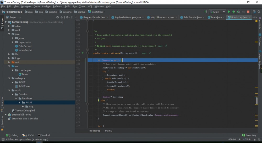Open Maven Projects side panel
This screenshot has width=262, height=143.
click(260, 60)
